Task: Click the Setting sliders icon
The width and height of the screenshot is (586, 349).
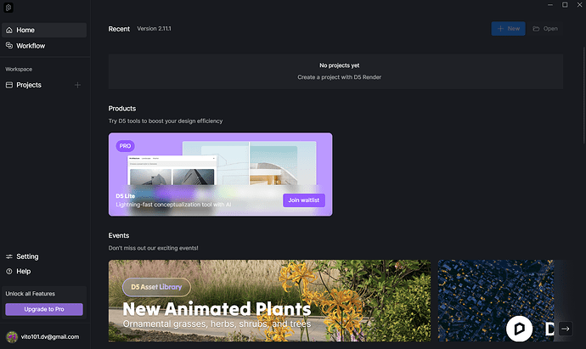Action: point(9,256)
